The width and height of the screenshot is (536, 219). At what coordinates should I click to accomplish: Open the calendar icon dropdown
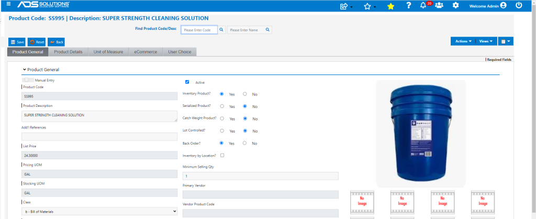click(506, 41)
